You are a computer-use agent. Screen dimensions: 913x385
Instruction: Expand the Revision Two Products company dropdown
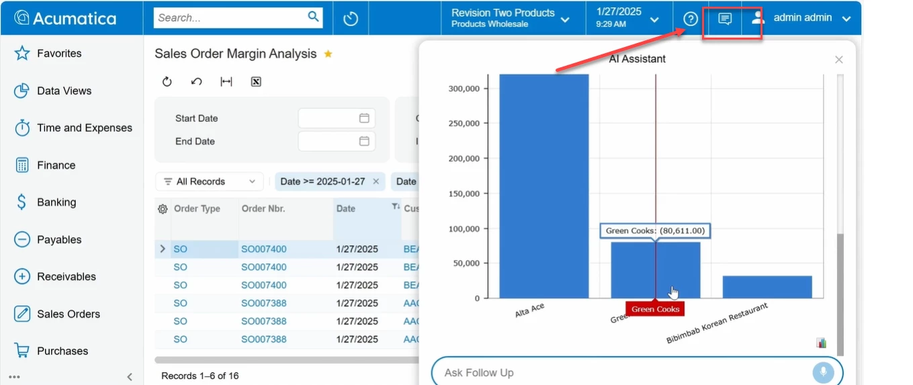click(565, 19)
